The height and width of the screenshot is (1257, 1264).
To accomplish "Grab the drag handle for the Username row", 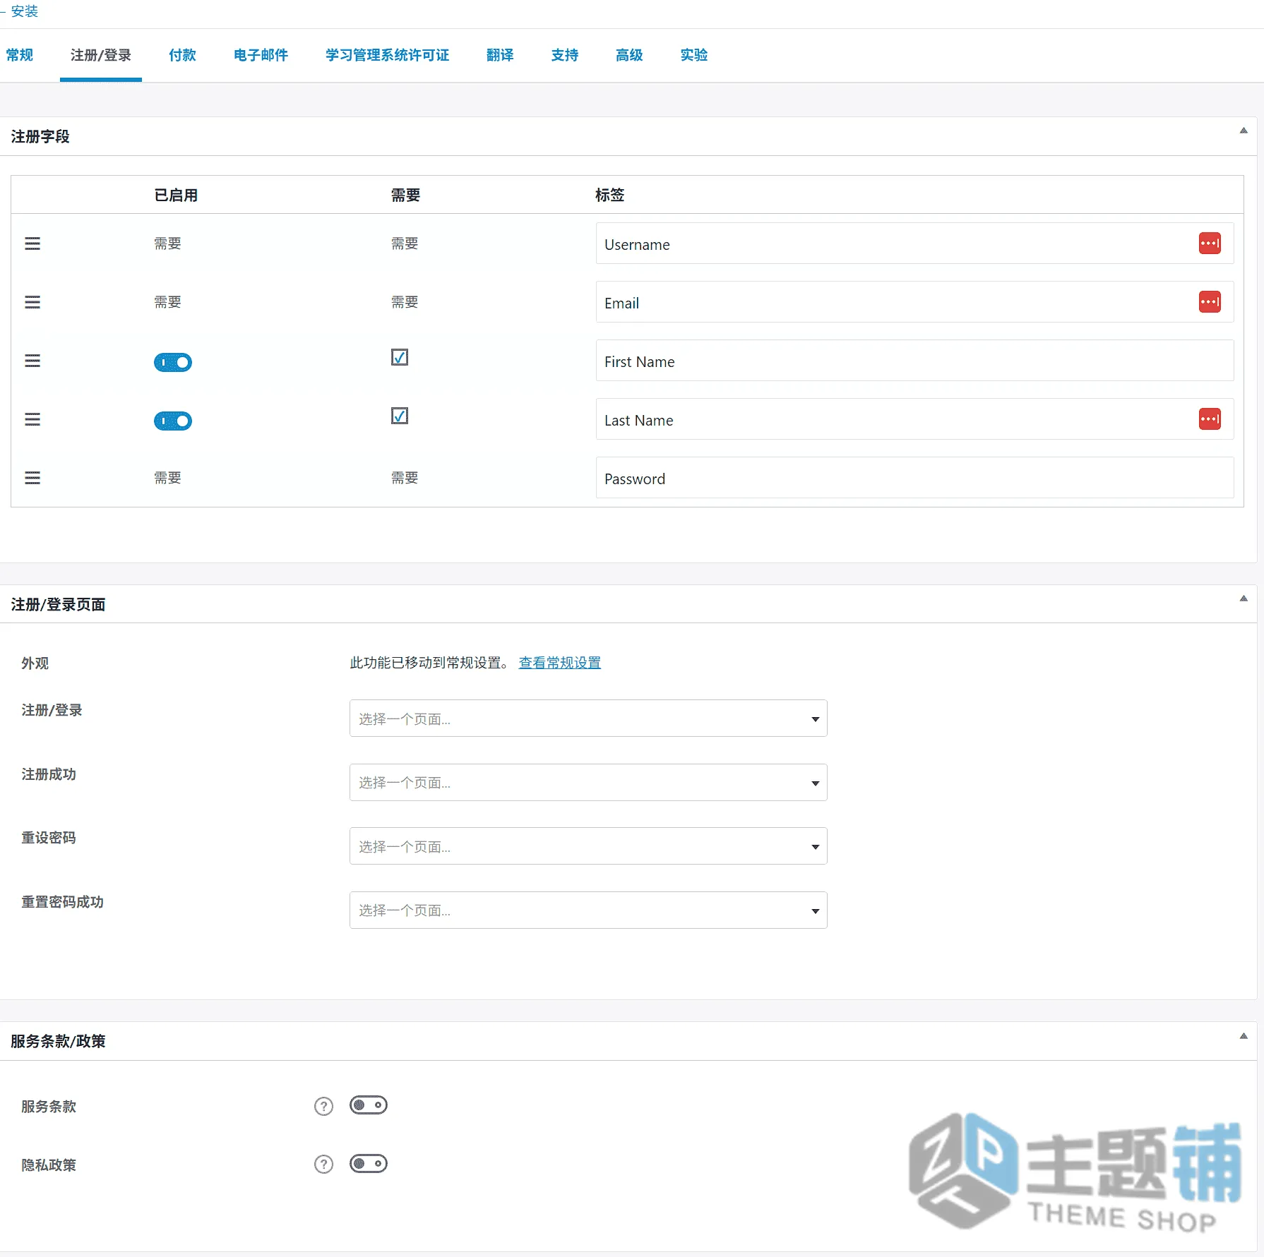I will (x=32, y=243).
